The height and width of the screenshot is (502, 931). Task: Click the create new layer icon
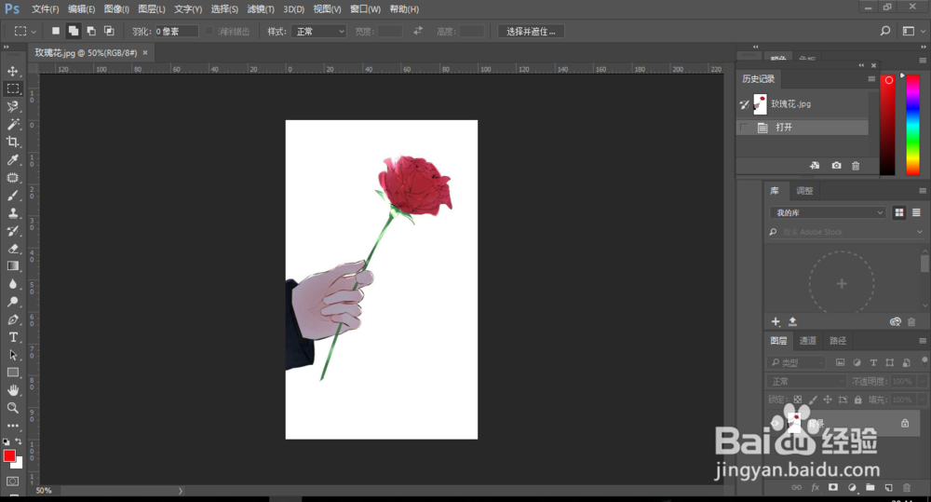(x=888, y=488)
